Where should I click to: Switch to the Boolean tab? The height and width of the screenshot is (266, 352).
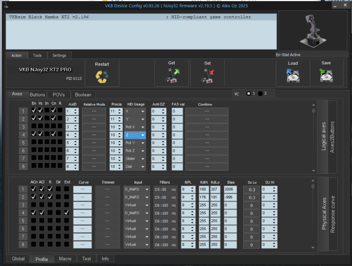coord(83,95)
